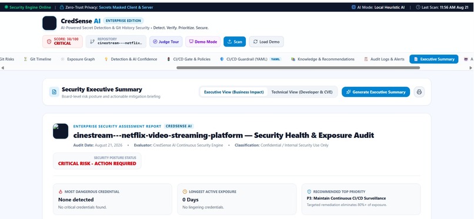Click the clock icon beside Last Scan
This screenshot has height=219, width=474.
pos(418,7)
